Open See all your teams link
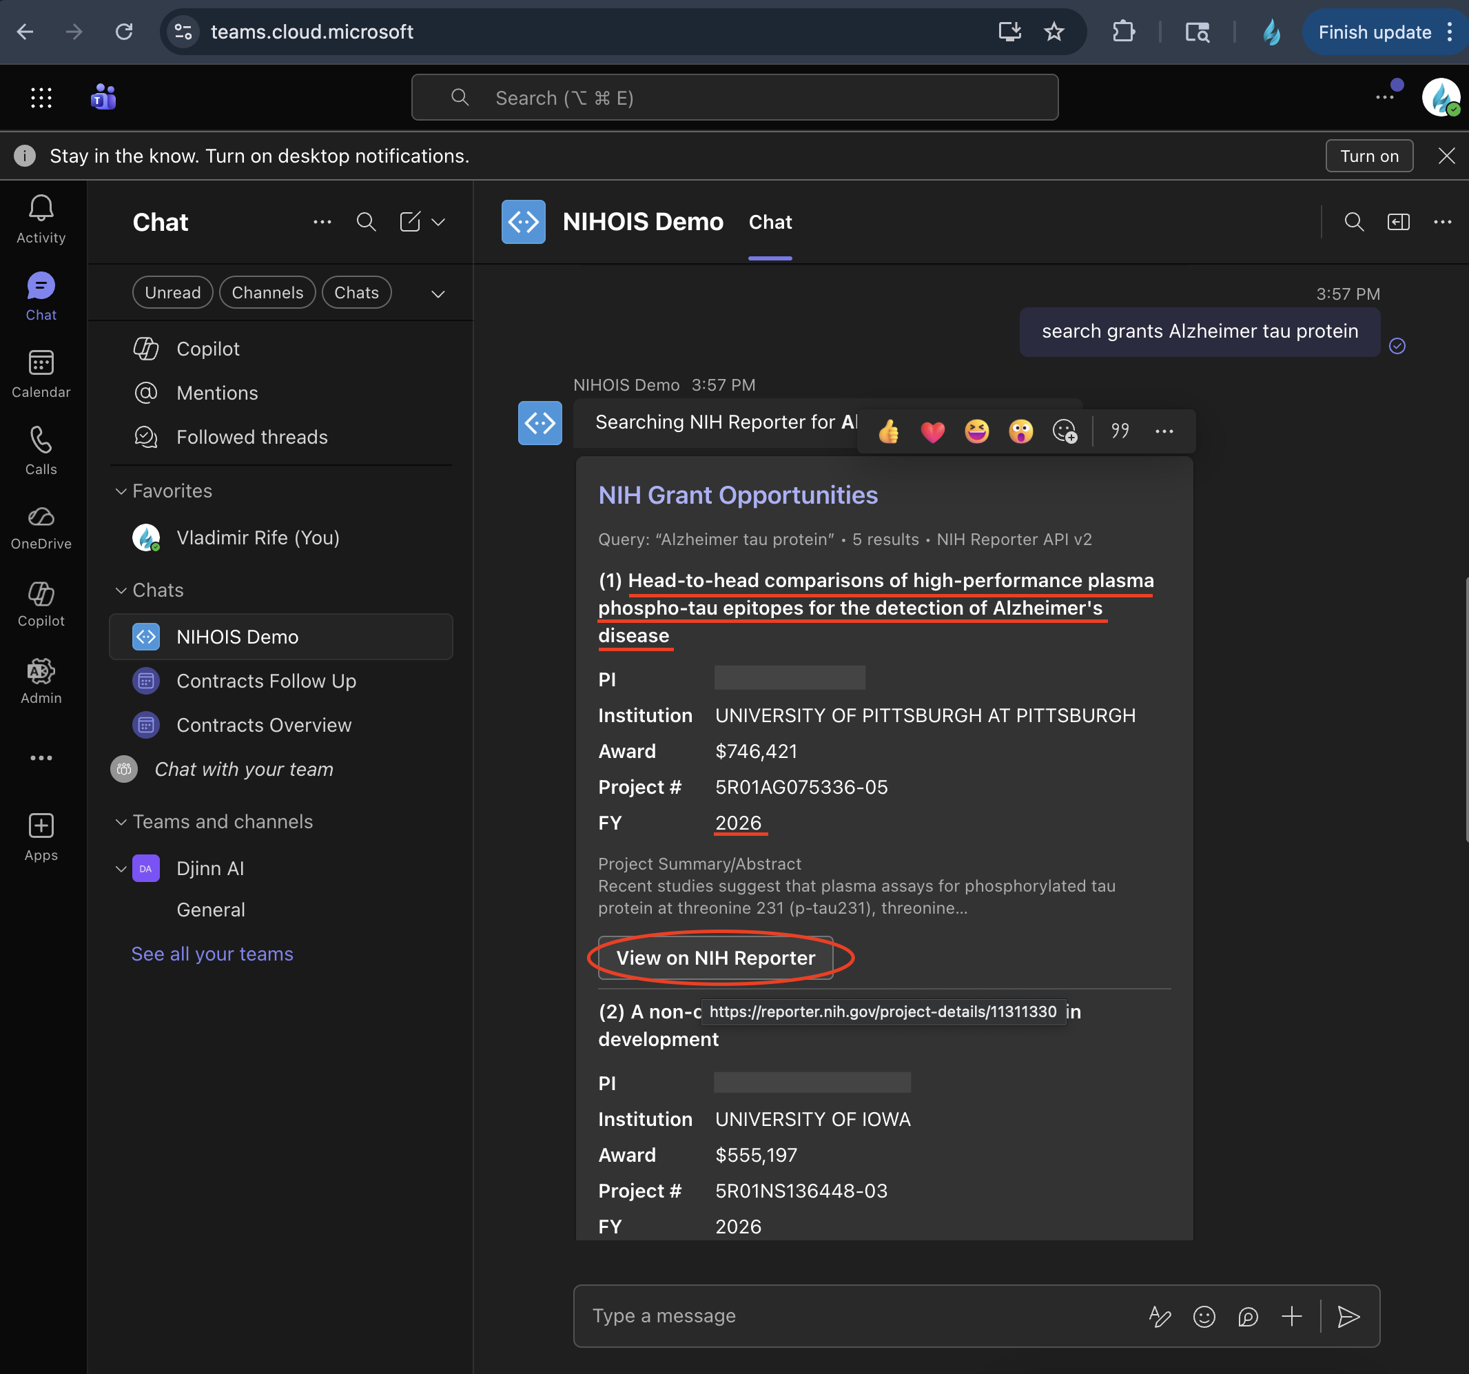The image size is (1469, 1374). tap(212, 954)
